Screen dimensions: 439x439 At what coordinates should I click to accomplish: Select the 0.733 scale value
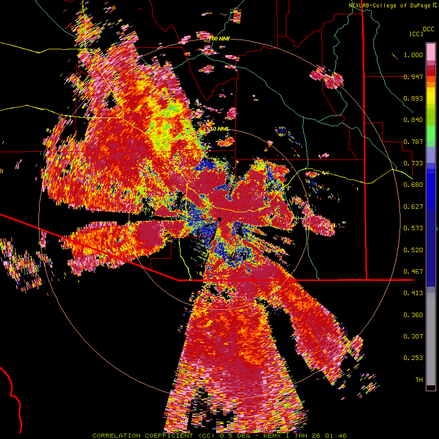click(413, 163)
